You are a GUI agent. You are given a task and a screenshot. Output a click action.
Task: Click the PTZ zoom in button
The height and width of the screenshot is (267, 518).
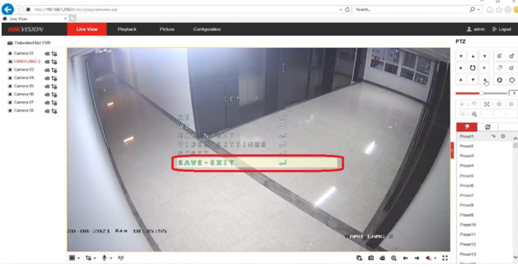tap(500, 56)
